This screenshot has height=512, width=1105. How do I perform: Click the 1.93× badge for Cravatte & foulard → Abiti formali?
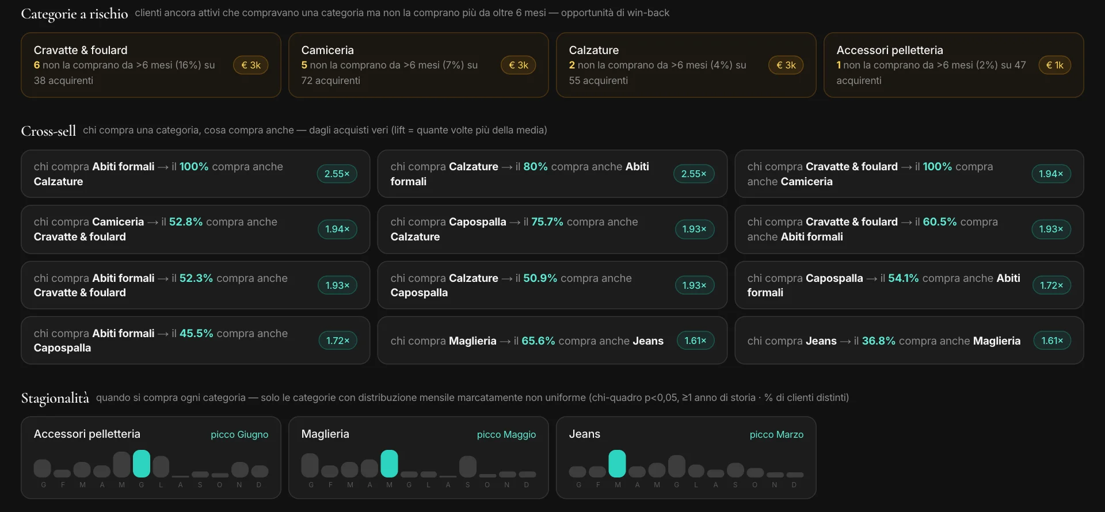[1051, 229]
